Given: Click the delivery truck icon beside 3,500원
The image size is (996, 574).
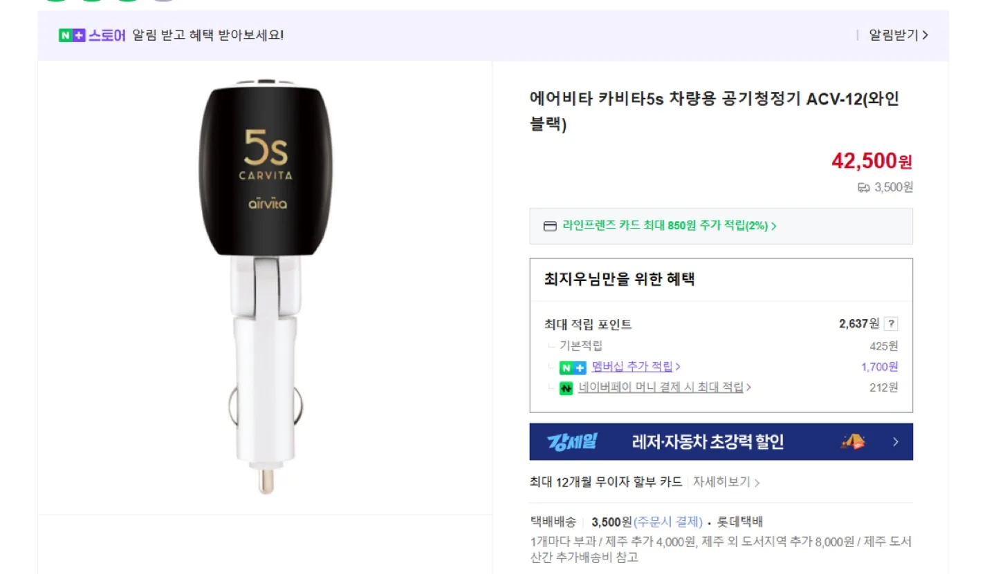Looking at the screenshot, I should point(863,187).
